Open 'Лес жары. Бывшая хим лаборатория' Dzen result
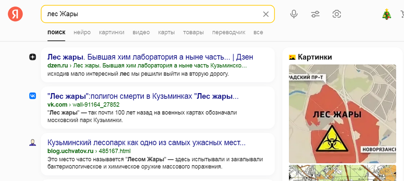The height and width of the screenshot is (181, 404). click(x=150, y=57)
